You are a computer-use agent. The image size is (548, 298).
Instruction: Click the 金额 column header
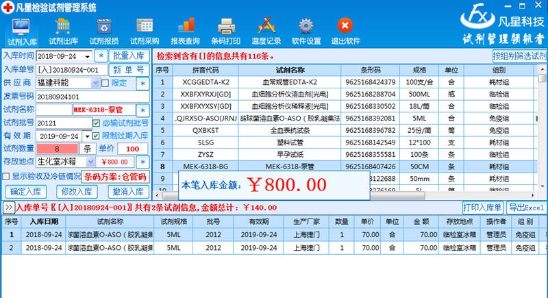(421, 221)
